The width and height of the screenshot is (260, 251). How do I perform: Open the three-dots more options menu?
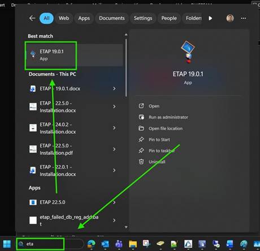point(244,18)
